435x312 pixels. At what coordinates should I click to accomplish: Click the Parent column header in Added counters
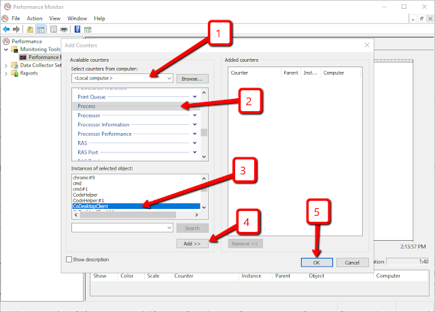pyautogui.click(x=291, y=73)
